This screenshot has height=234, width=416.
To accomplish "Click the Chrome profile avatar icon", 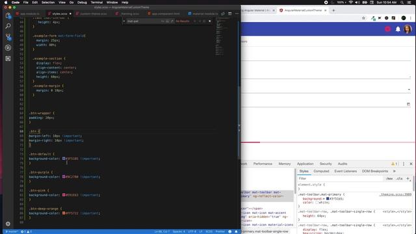I will click(x=404, y=18).
